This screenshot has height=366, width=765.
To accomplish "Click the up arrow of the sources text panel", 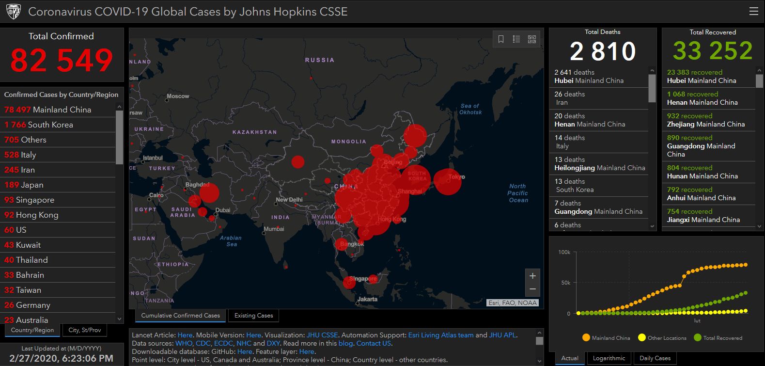I will click(x=539, y=334).
